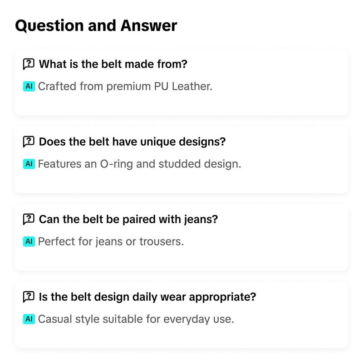
Task: Open the 'Does the belt have unique designs?' question
Action: coord(132,142)
